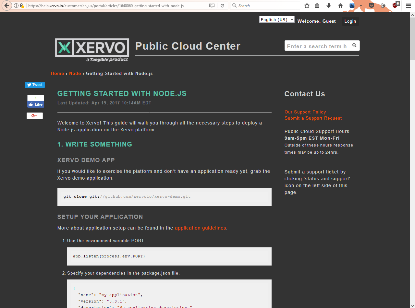415x308 pixels.
Task: Click the padlock warning security icon
Action: pos(22,6)
